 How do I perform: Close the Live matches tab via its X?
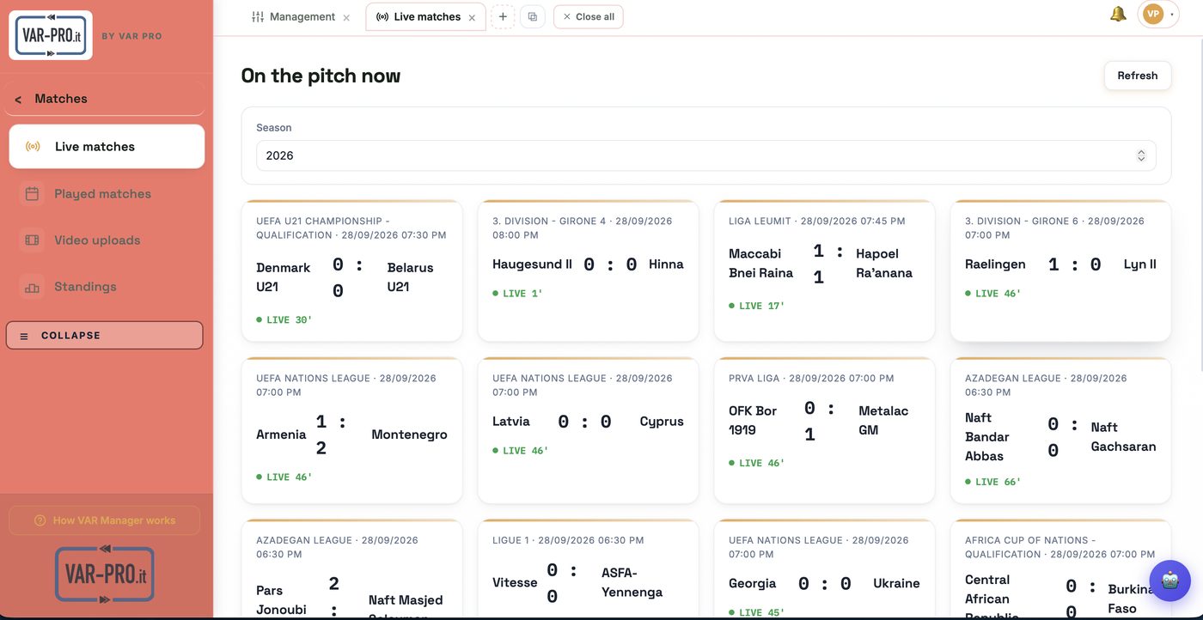(x=472, y=17)
